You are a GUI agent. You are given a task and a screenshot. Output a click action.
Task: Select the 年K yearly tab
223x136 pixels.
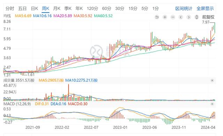79,8
